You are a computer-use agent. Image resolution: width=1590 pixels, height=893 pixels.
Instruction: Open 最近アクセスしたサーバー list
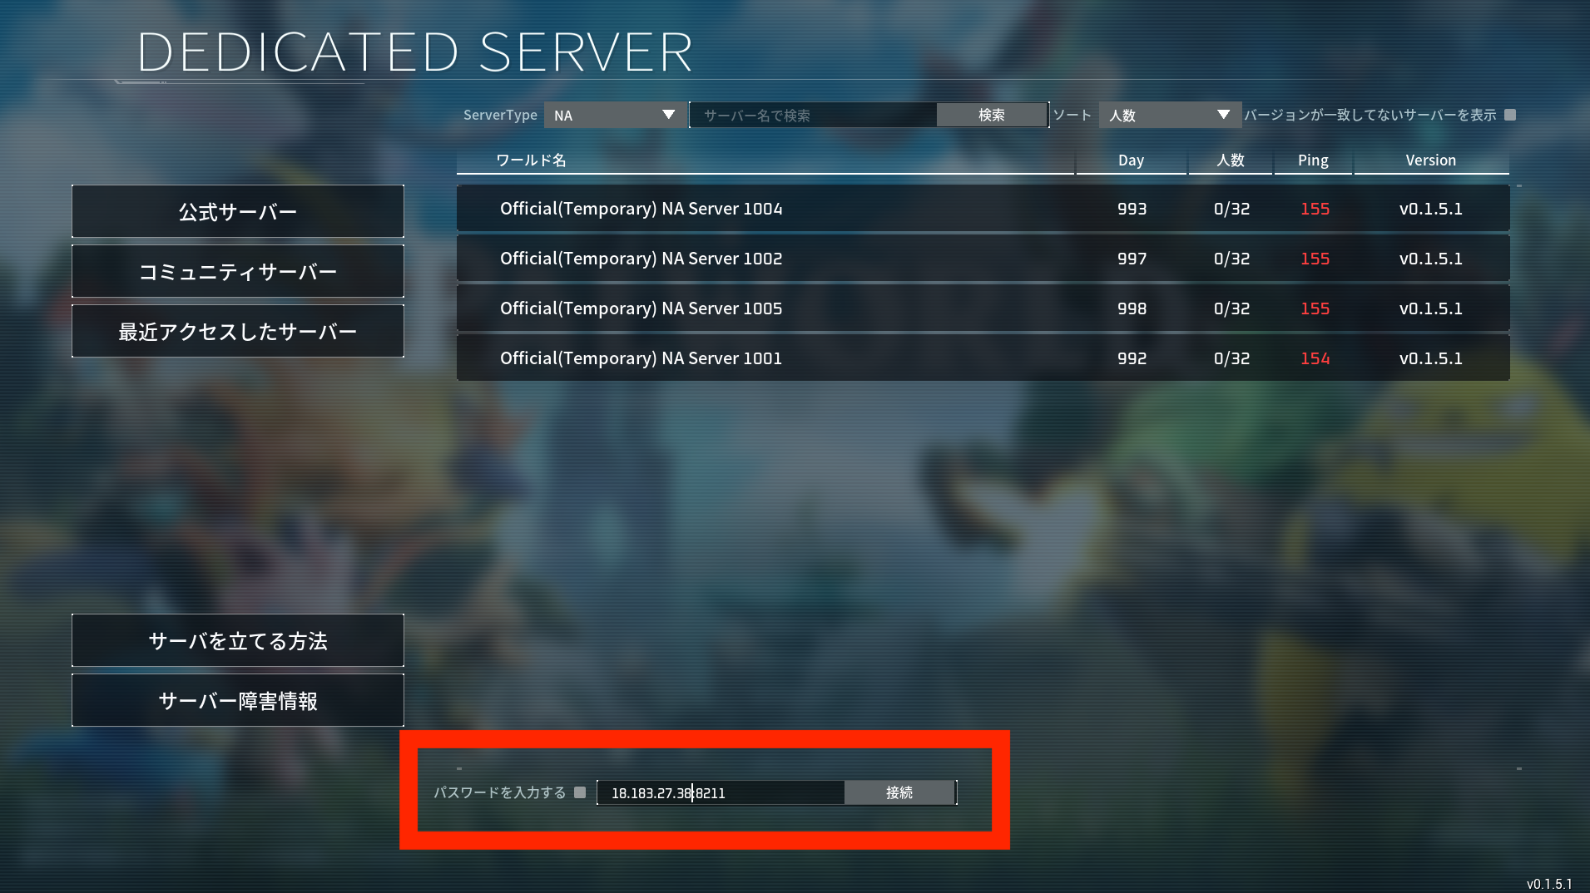point(238,331)
